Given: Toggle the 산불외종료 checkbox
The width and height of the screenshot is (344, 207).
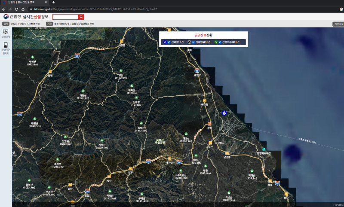Looking at the screenshot, I should tap(220, 42).
